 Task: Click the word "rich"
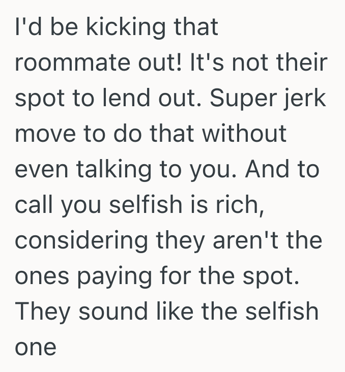[x=240, y=205]
